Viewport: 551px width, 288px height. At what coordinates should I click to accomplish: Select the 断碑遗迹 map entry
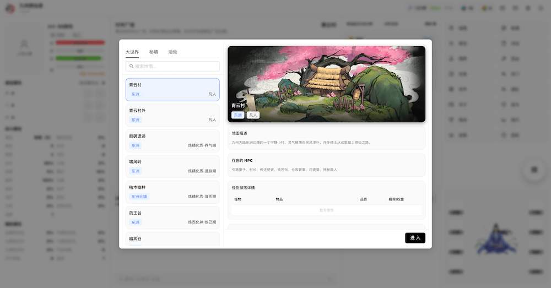pyautogui.click(x=172, y=140)
